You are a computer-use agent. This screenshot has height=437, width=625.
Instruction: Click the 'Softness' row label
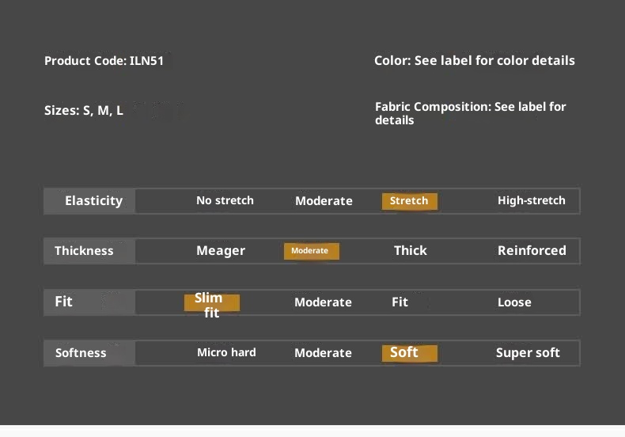(x=81, y=353)
